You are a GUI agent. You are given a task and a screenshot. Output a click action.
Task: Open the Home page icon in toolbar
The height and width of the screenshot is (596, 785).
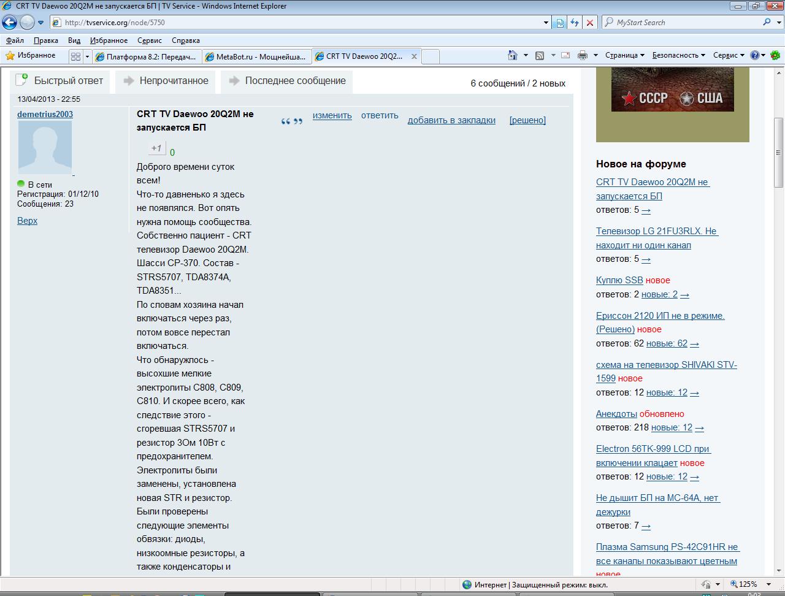513,55
